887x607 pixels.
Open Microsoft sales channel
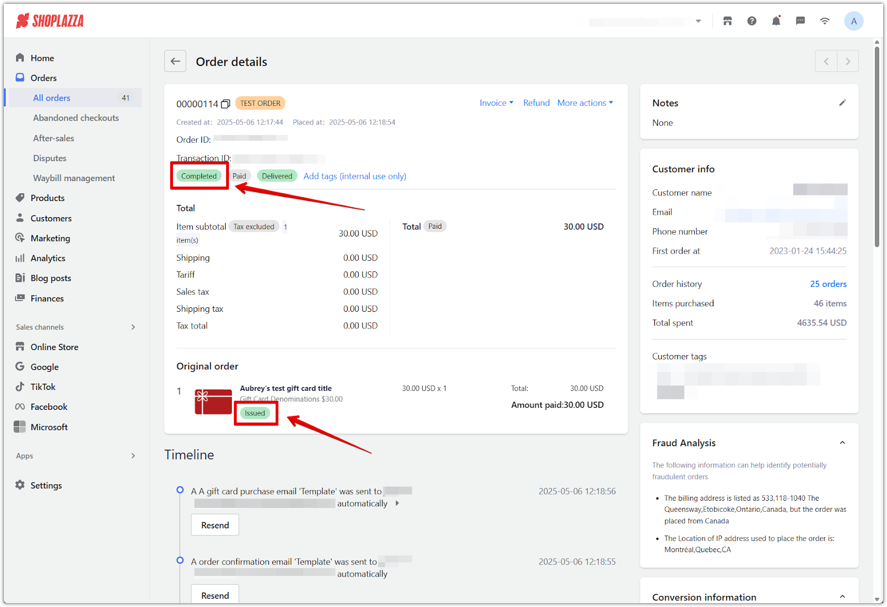[49, 427]
